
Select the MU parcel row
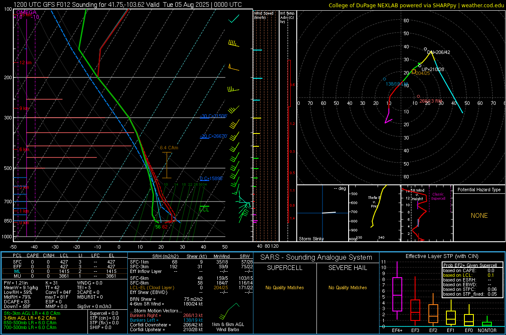click(65, 276)
